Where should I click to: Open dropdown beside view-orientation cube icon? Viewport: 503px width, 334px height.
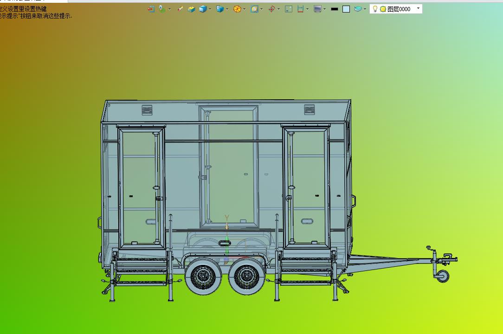[227, 9]
